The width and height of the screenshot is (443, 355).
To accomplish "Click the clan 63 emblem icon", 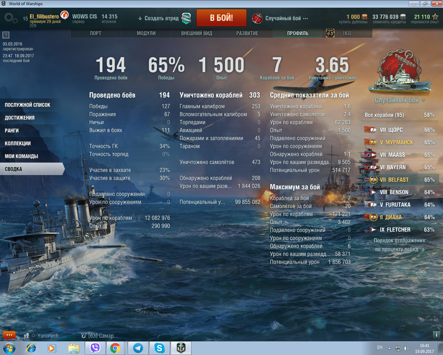I will [x=330, y=33].
